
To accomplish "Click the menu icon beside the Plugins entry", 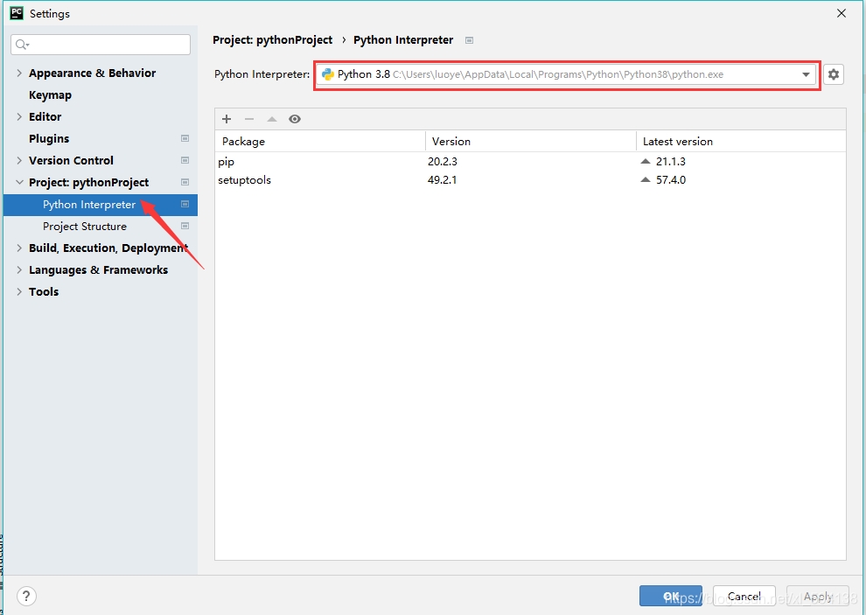I will [x=184, y=138].
